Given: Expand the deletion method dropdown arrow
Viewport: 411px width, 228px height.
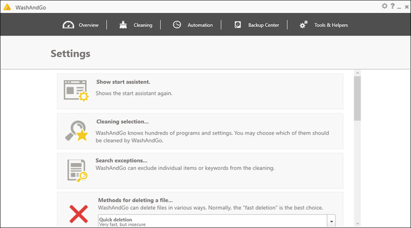Looking at the screenshot, I should pos(331,221).
